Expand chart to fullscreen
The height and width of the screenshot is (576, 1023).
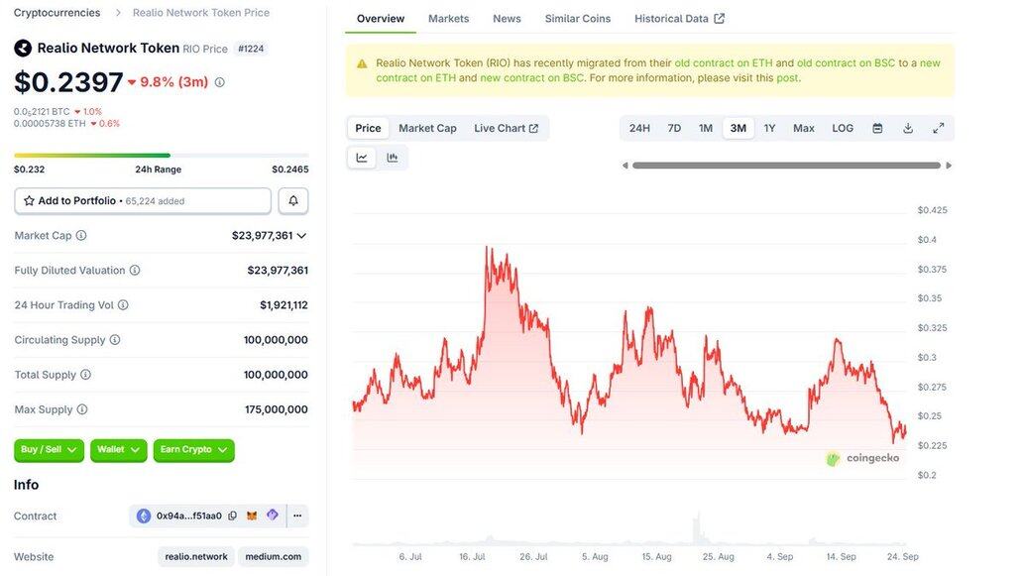tap(938, 129)
